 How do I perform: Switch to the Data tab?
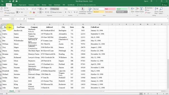coord(38,5)
